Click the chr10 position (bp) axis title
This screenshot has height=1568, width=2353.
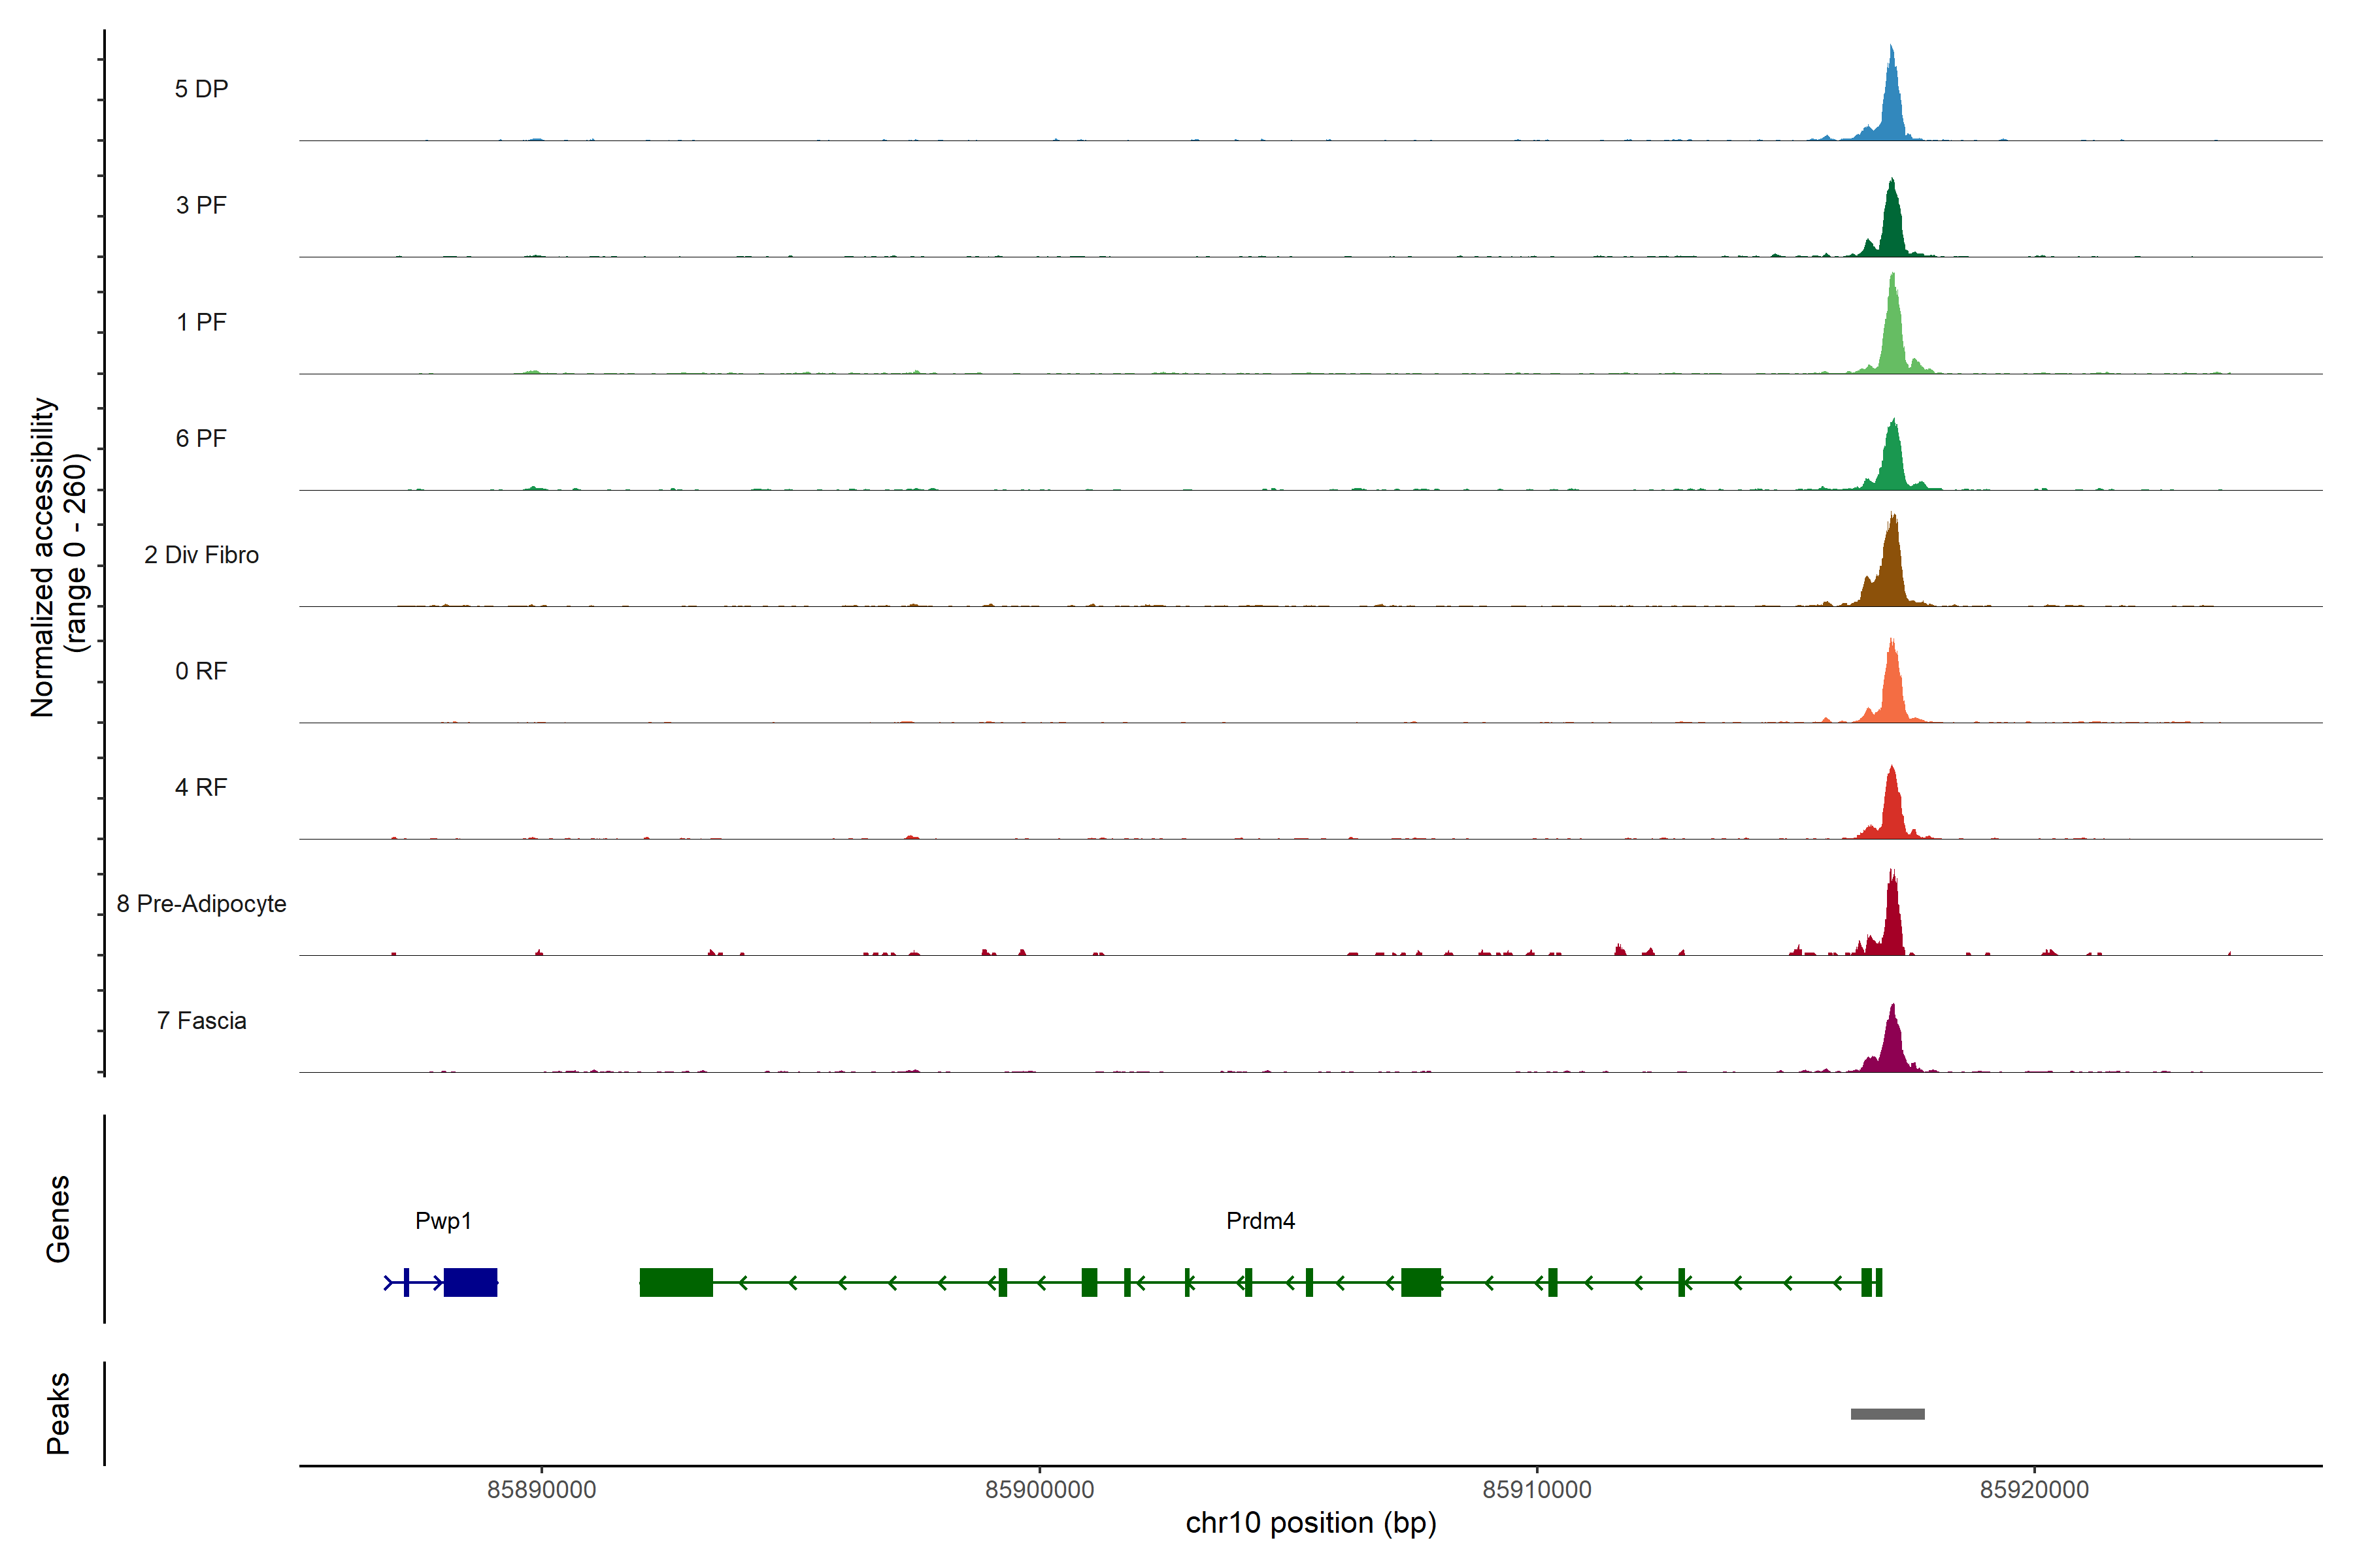(x=1310, y=1524)
